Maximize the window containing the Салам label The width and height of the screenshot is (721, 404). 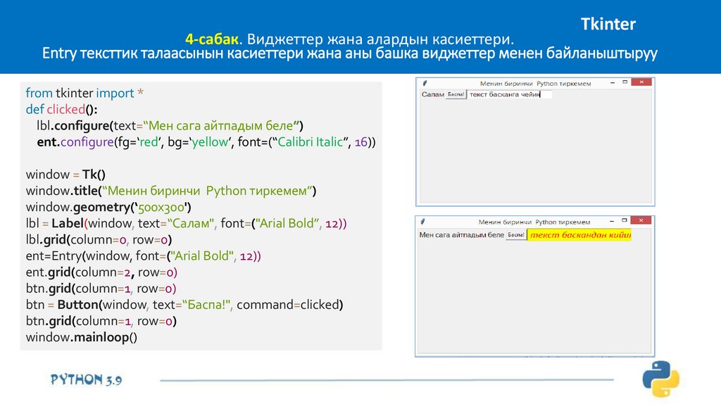point(623,82)
